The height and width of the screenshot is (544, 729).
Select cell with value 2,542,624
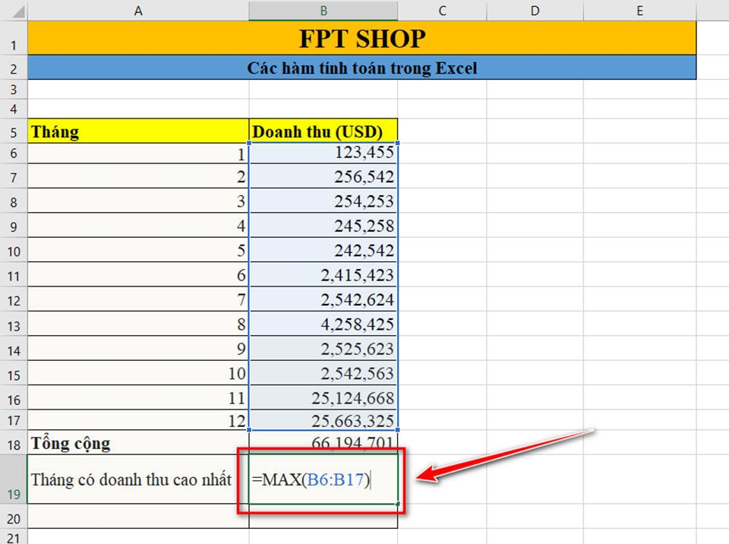pyautogui.click(x=323, y=299)
